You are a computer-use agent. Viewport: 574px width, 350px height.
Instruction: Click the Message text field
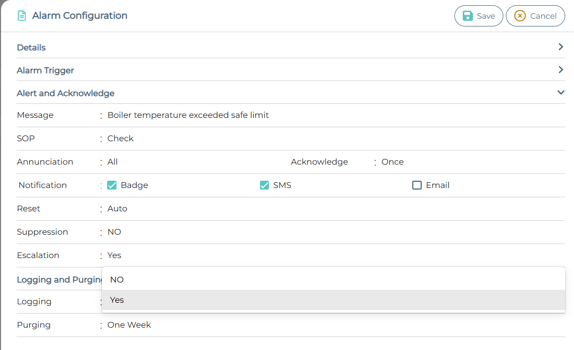point(333,115)
